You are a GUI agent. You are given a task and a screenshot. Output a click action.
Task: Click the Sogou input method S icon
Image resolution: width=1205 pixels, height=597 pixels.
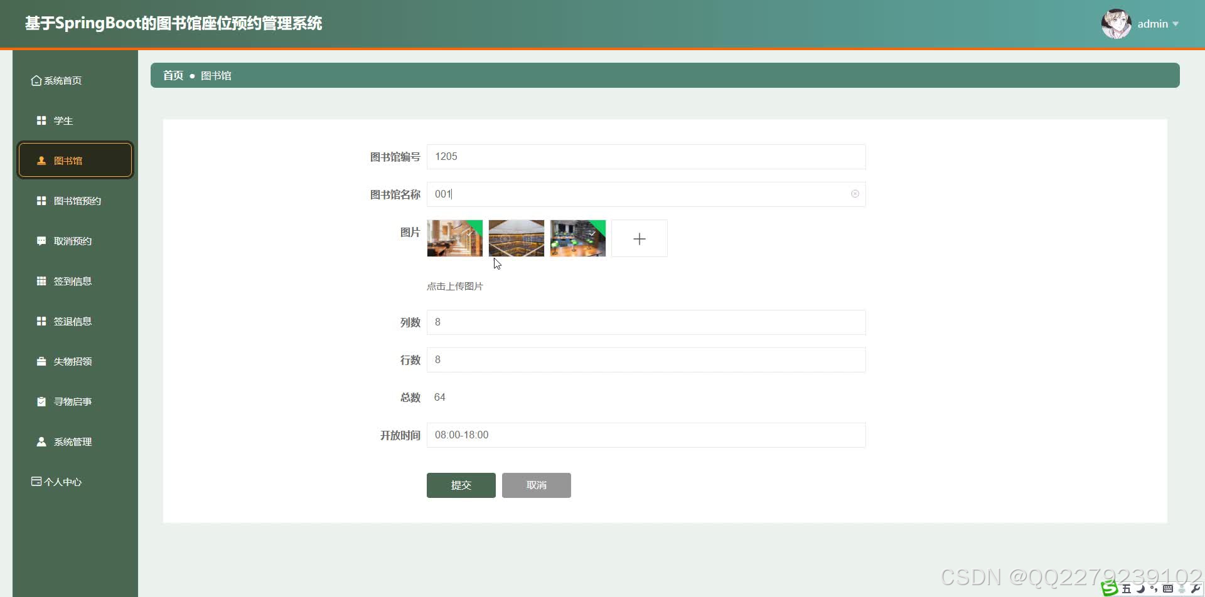point(1110,588)
